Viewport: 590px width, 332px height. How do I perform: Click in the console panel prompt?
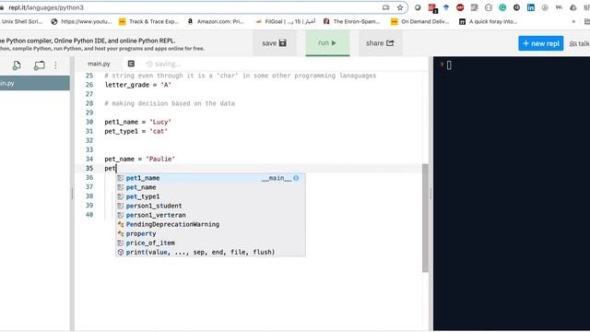449,65
